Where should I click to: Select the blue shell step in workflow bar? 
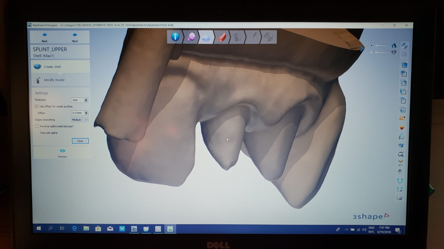pyautogui.click(x=206, y=37)
